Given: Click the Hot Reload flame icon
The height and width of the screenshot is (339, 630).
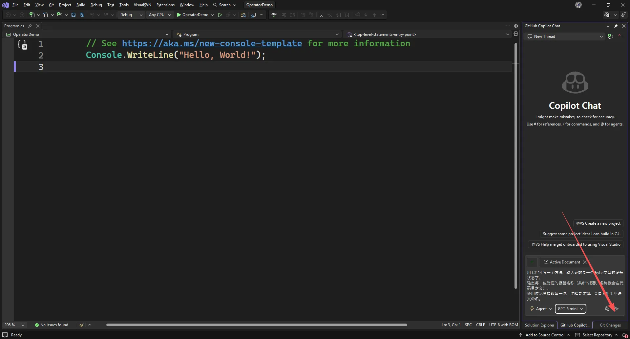Looking at the screenshot, I should pyautogui.click(x=228, y=15).
